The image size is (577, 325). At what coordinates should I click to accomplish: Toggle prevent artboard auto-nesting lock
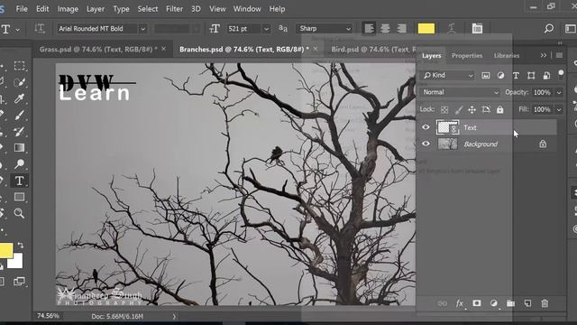click(486, 109)
